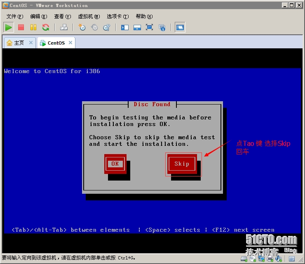Click 'Choose Skip to skip the media' text
Viewport: 305px width, 264px height.
coord(152,140)
